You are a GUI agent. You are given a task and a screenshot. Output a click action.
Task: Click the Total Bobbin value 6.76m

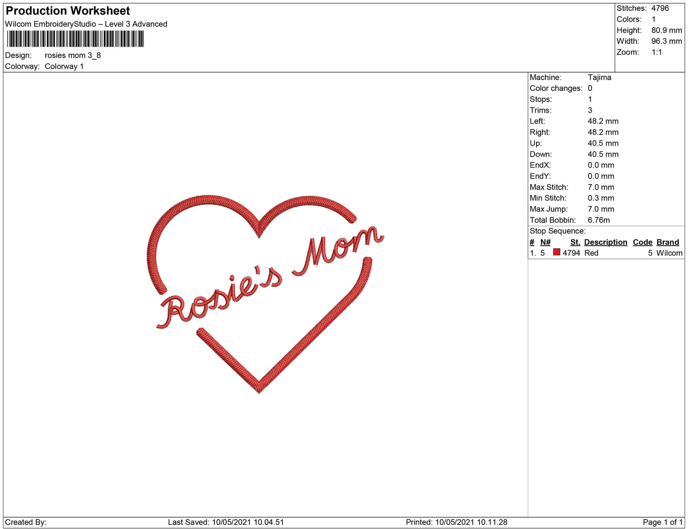[599, 220]
